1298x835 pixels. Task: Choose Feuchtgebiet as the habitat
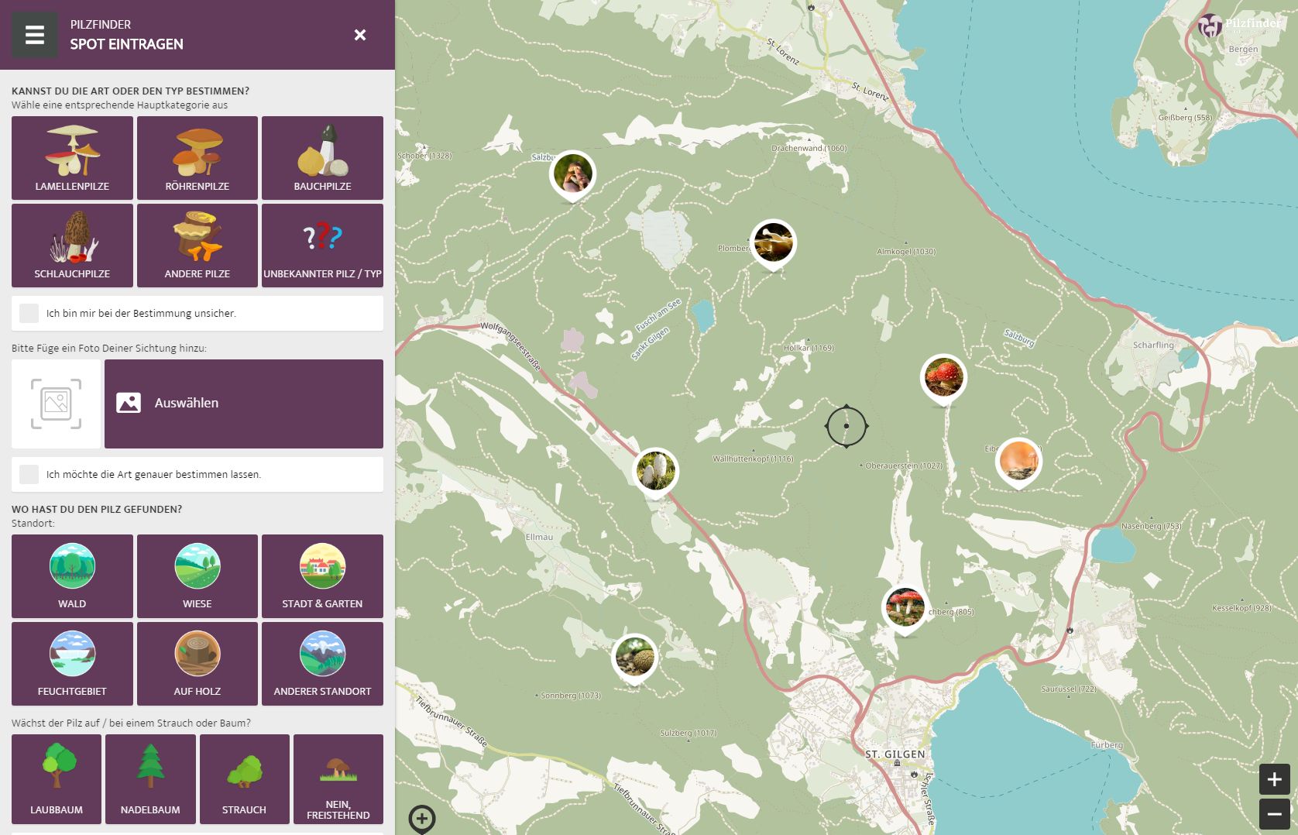(x=72, y=663)
